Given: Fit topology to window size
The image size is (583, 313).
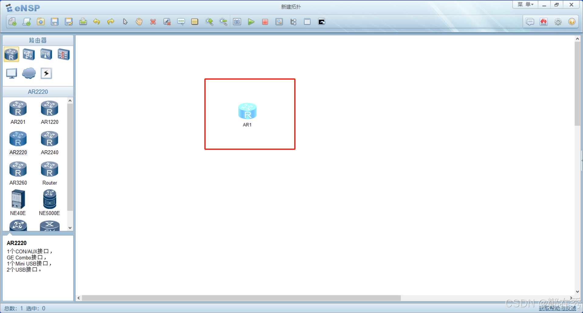Looking at the screenshot, I should pos(237,22).
